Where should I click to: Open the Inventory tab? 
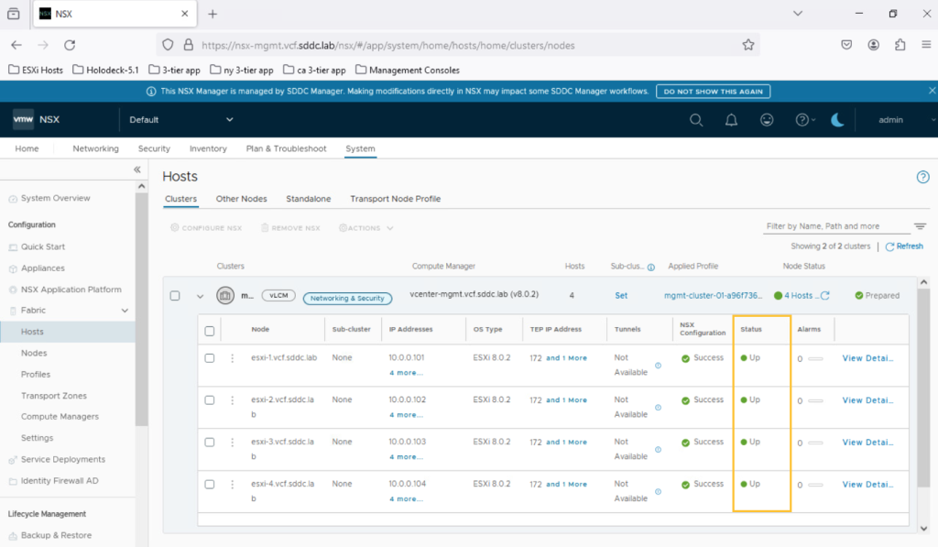(x=208, y=148)
